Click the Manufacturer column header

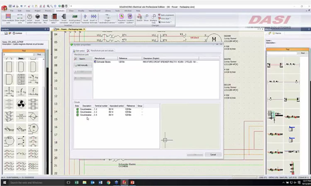coord(100,58)
